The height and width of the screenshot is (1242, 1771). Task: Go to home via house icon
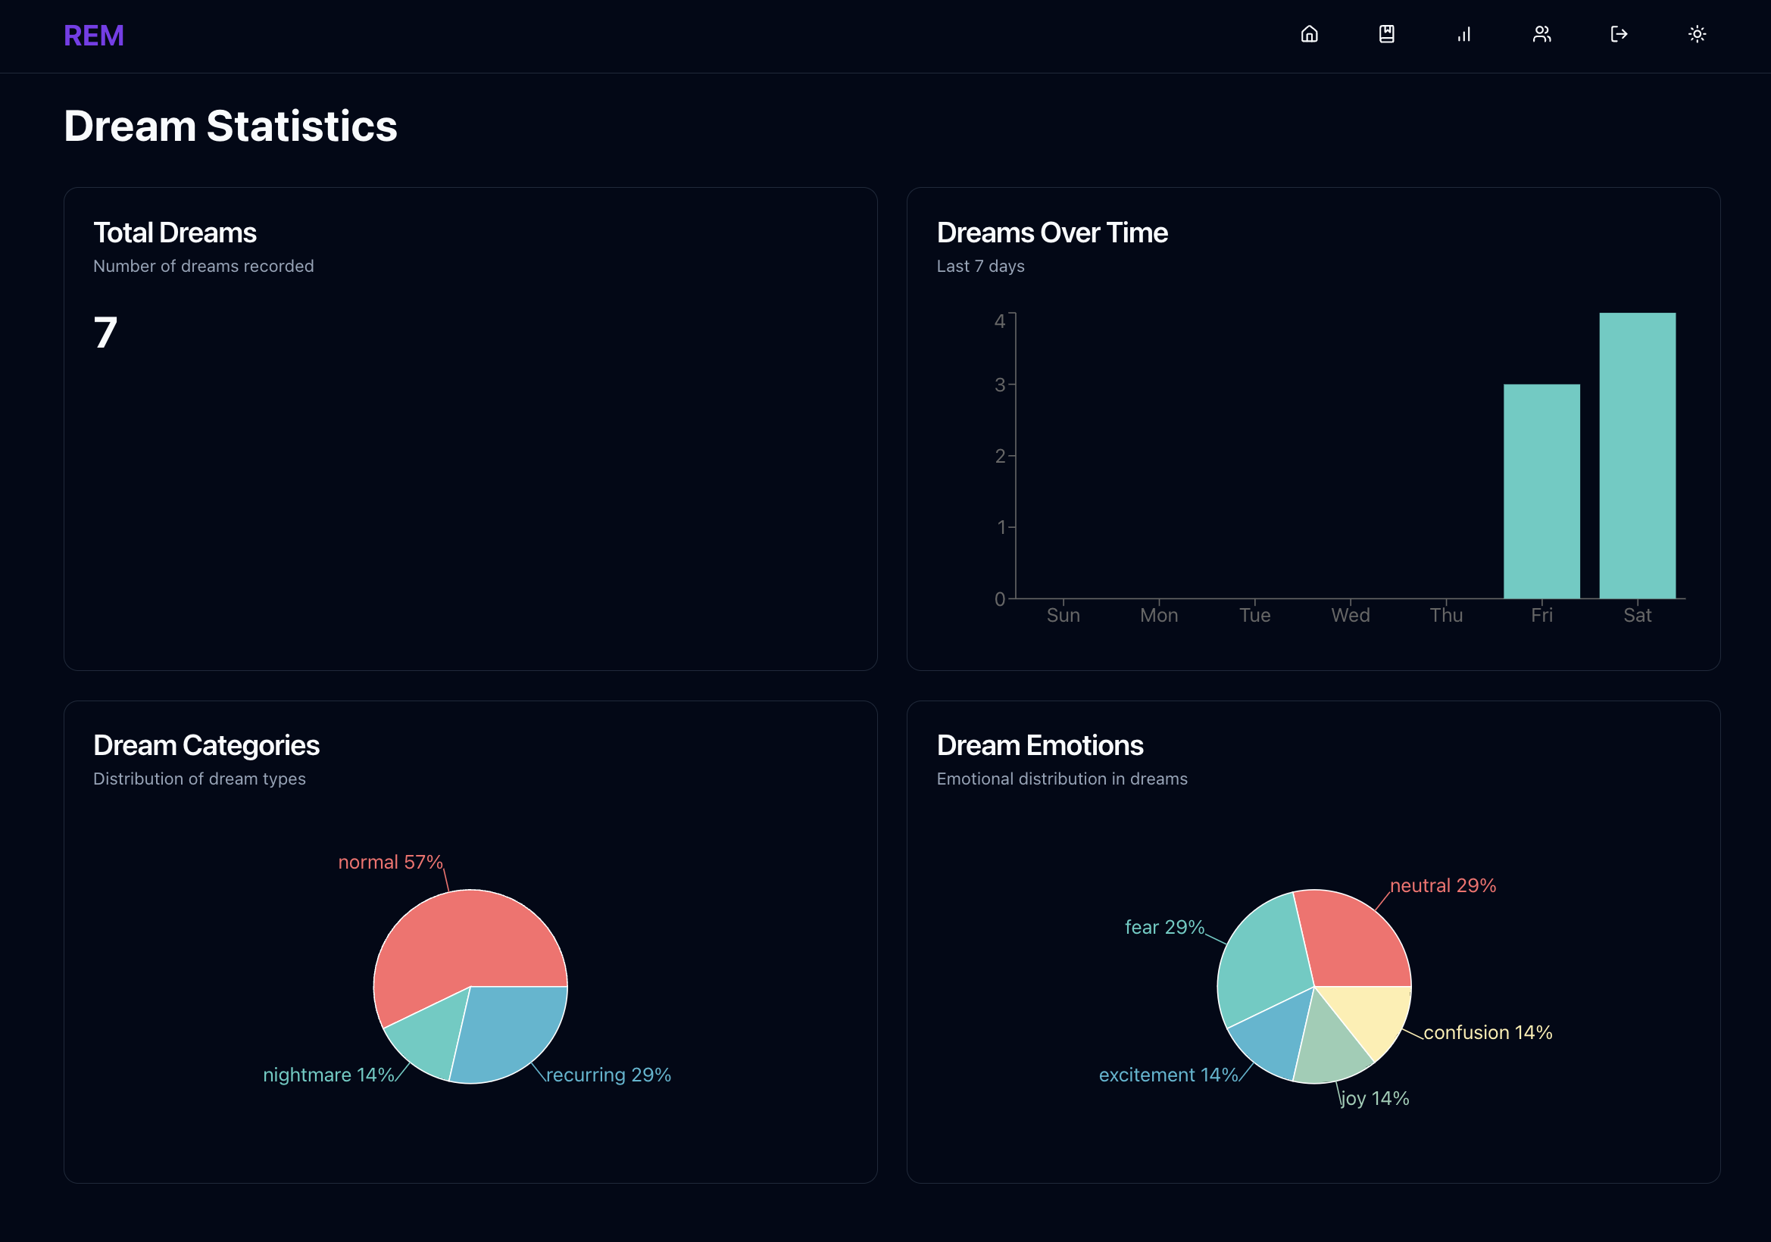(x=1309, y=34)
